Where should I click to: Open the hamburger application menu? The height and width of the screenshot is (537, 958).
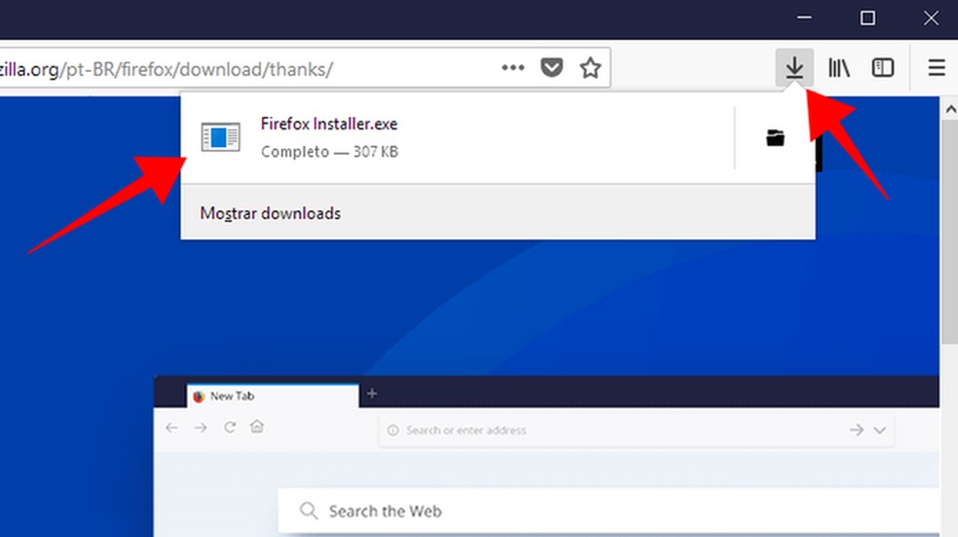(937, 68)
